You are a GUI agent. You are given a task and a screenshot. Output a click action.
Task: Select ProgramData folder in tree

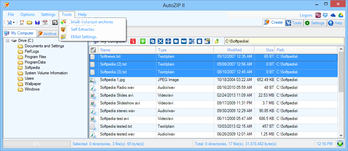click(35, 62)
